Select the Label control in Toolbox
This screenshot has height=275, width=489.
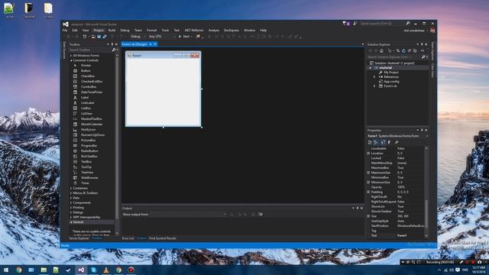coord(85,97)
